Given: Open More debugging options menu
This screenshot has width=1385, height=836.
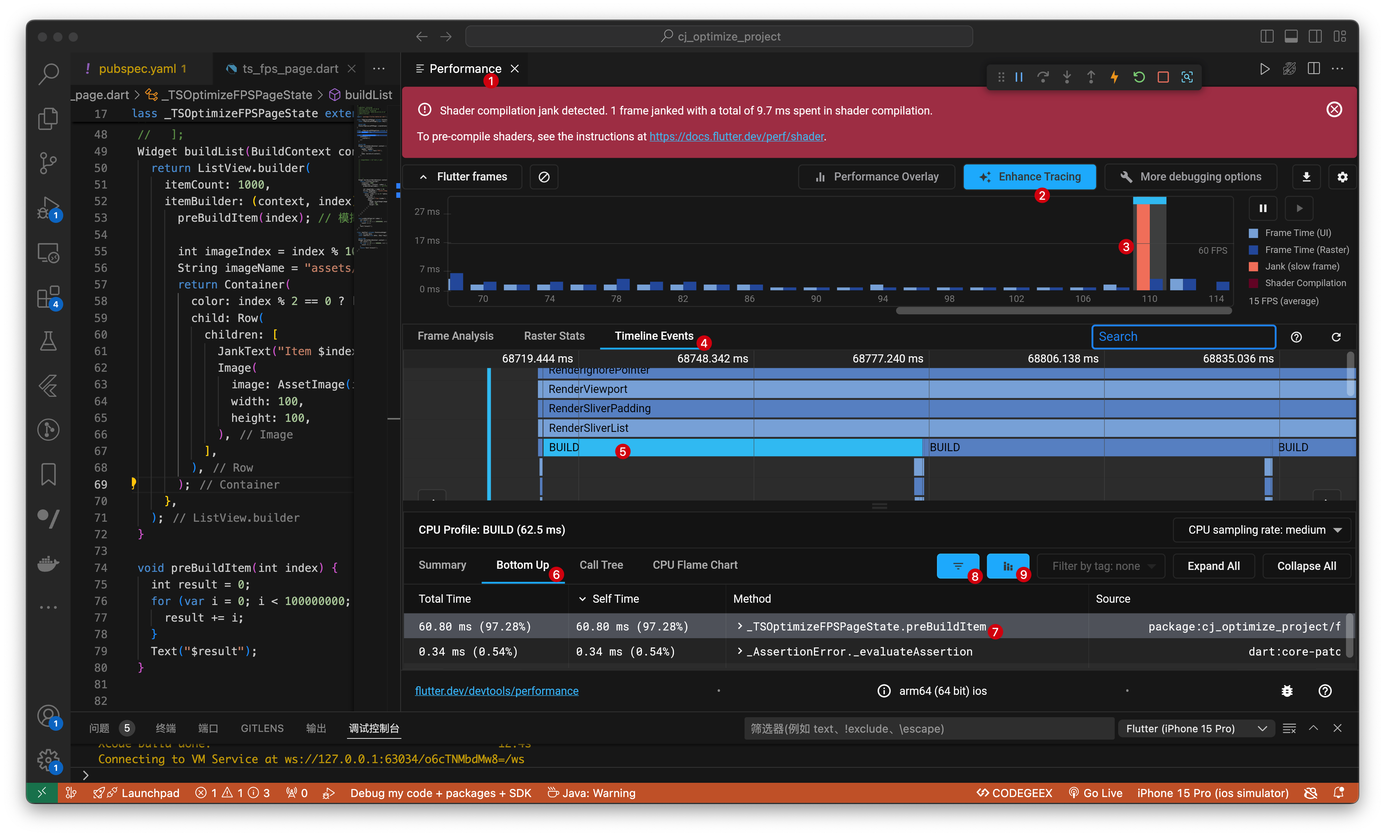Looking at the screenshot, I should coord(1191,177).
